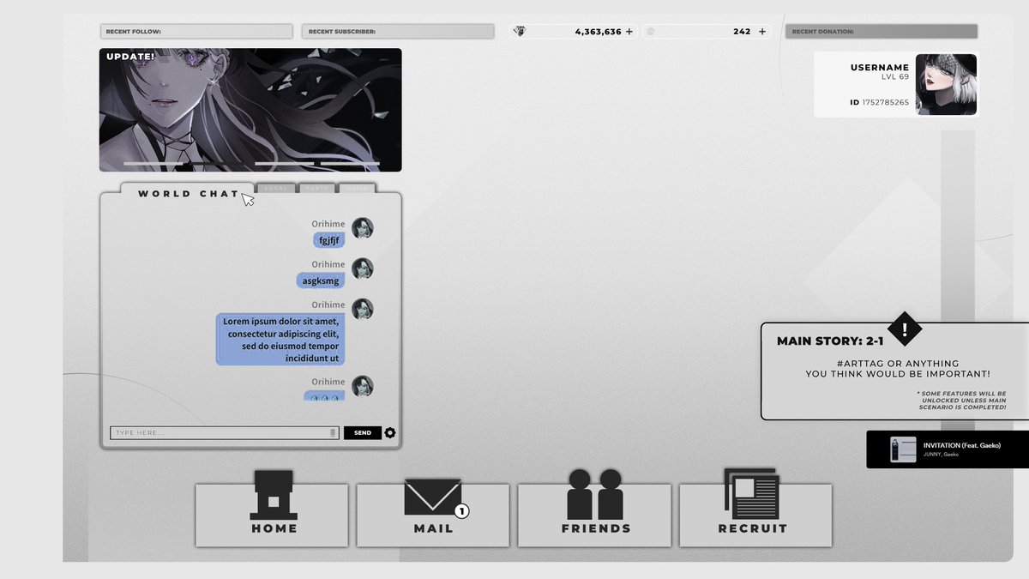
Task: Open chat settings gear icon
Action: [x=390, y=433]
